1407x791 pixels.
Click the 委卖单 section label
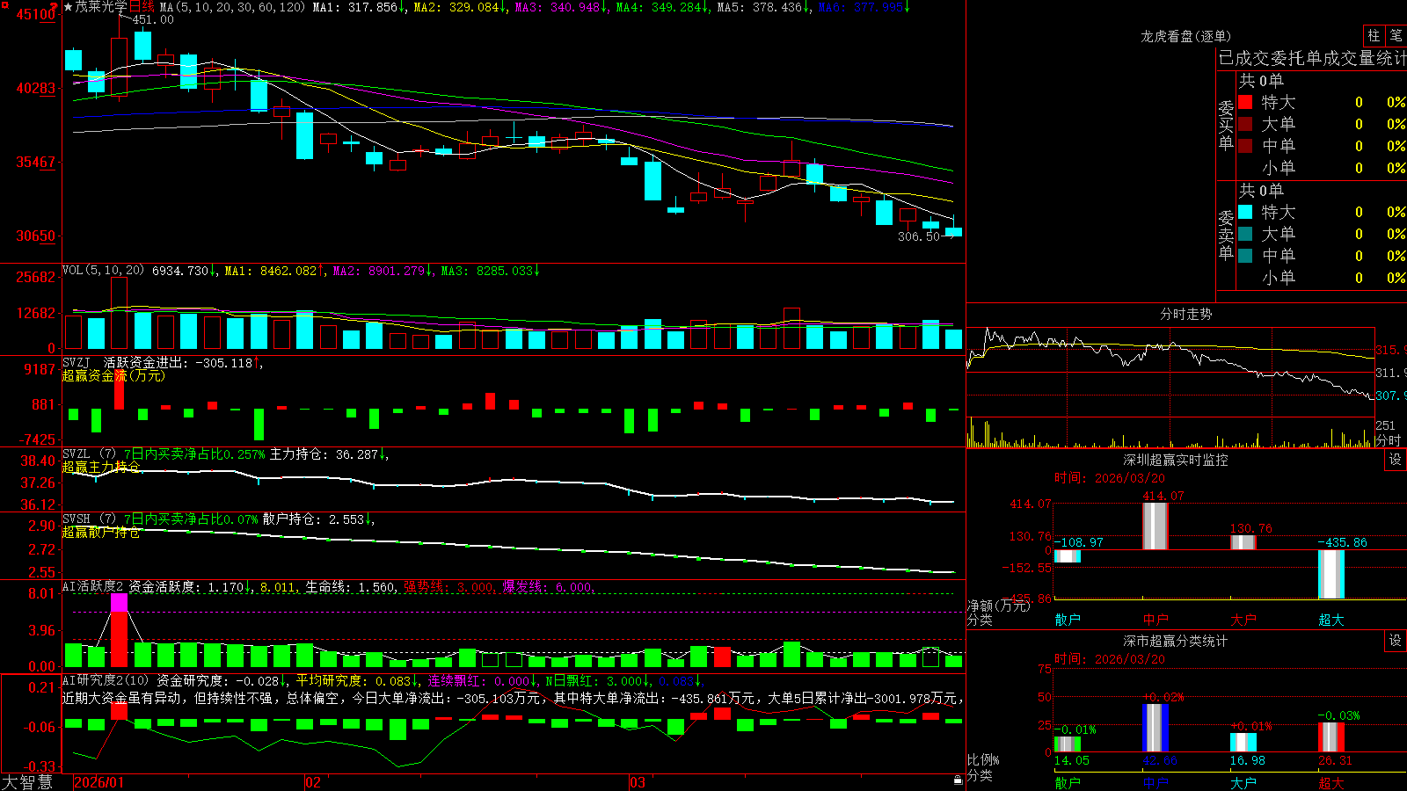(x=1226, y=235)
